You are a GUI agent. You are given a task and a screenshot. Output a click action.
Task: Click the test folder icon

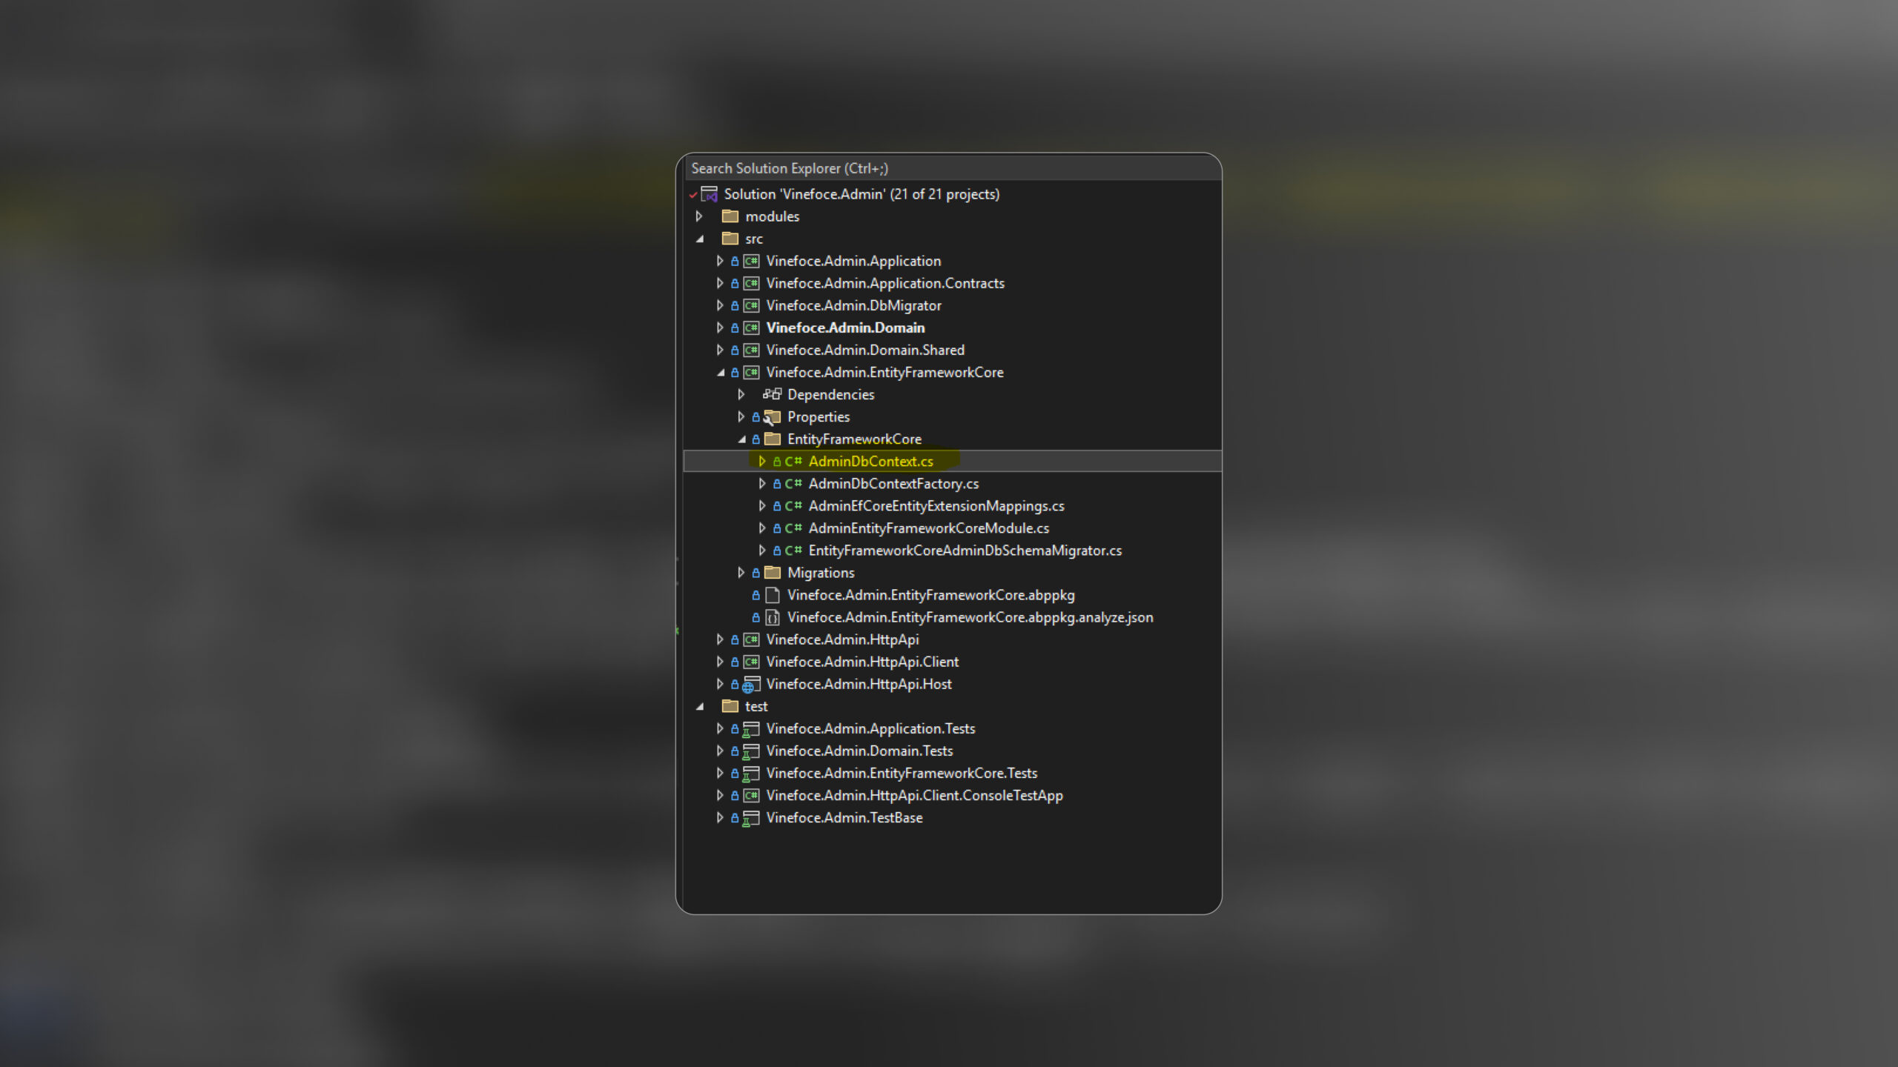730,706
